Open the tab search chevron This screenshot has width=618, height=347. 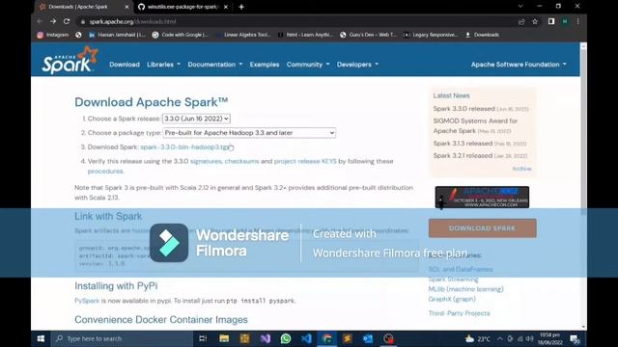pos(520,7)
